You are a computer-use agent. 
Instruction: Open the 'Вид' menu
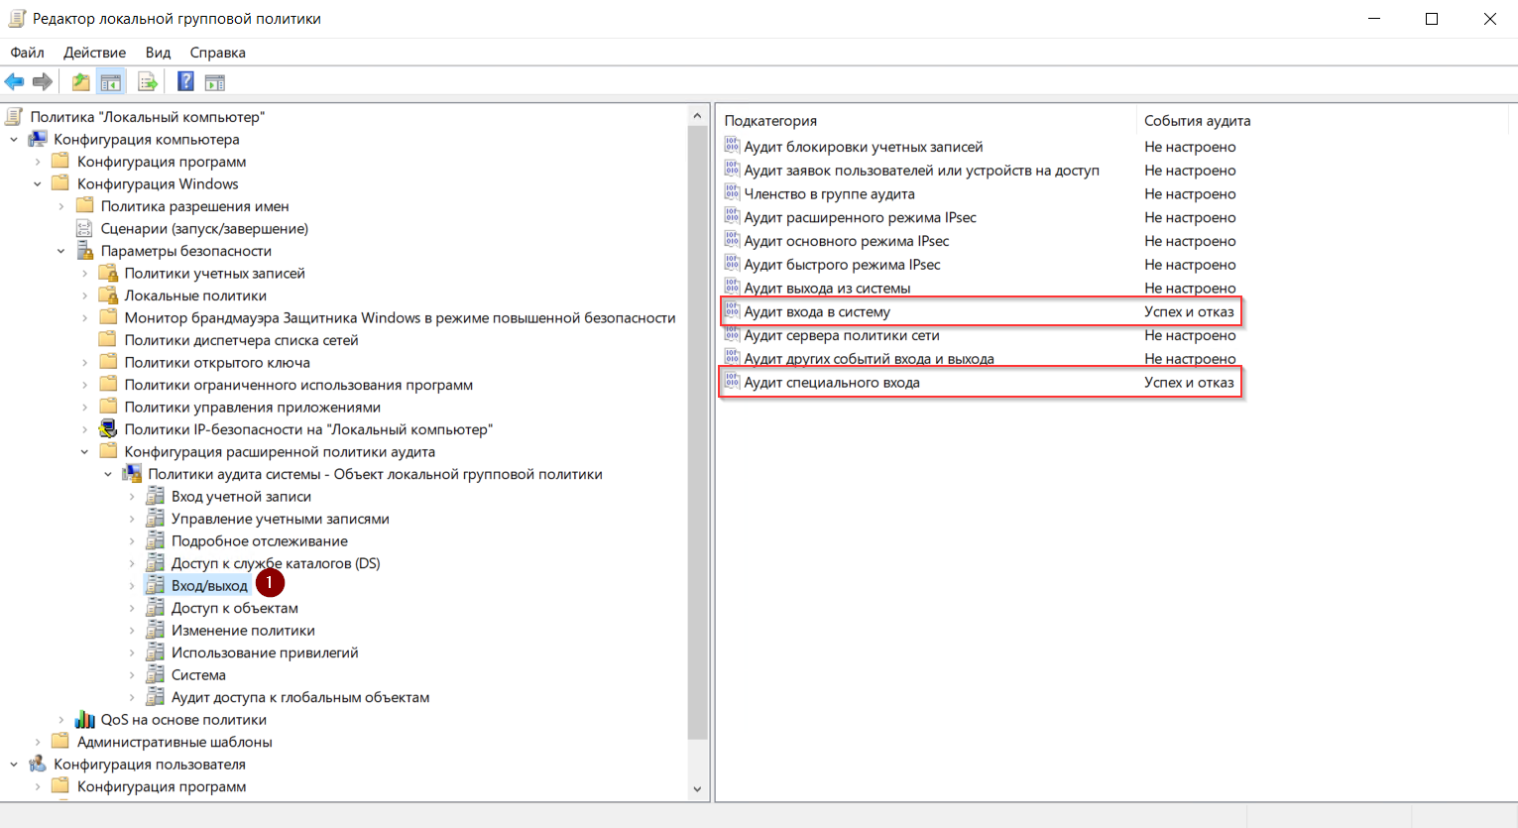158,53
